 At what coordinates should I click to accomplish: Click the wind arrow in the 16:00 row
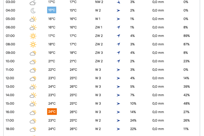(118, 112)
